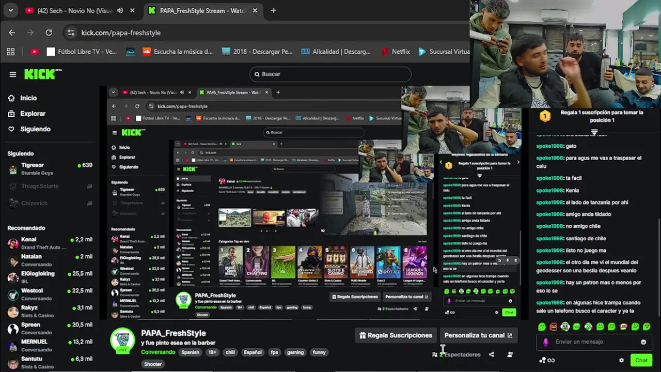The width and height of the screenshot is (661, 372).
Task: Open offline channel Chizovich
Action: 50,203
